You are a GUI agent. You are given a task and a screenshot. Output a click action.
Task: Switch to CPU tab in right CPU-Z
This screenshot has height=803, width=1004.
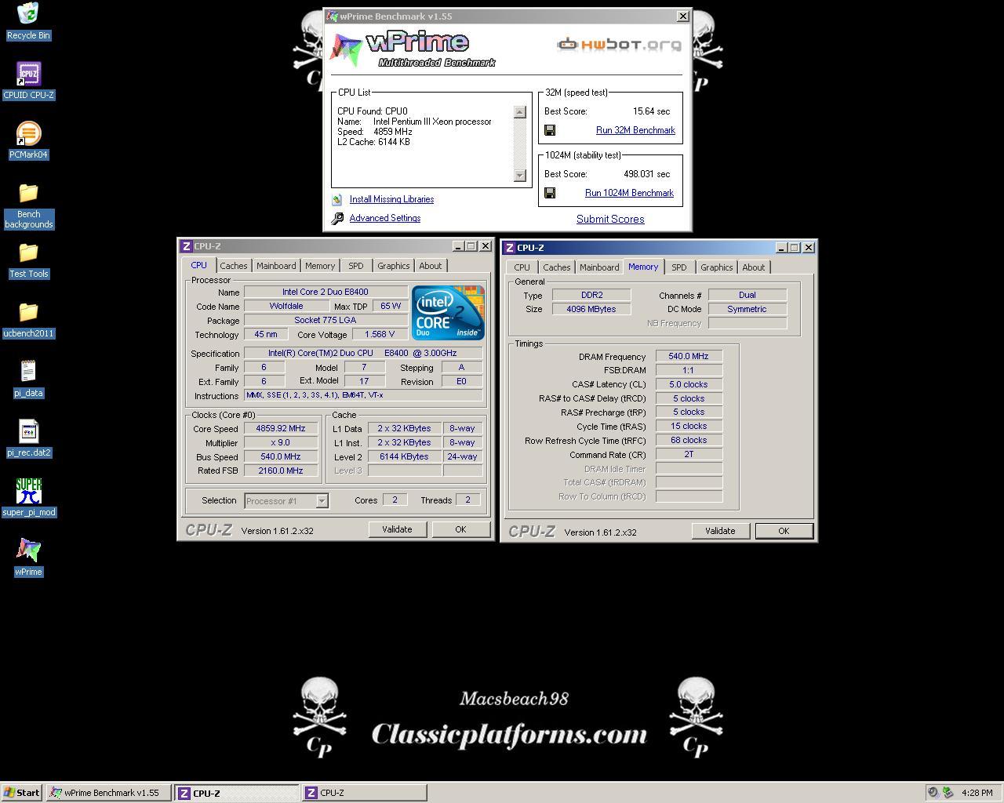(x=522, y=267)
